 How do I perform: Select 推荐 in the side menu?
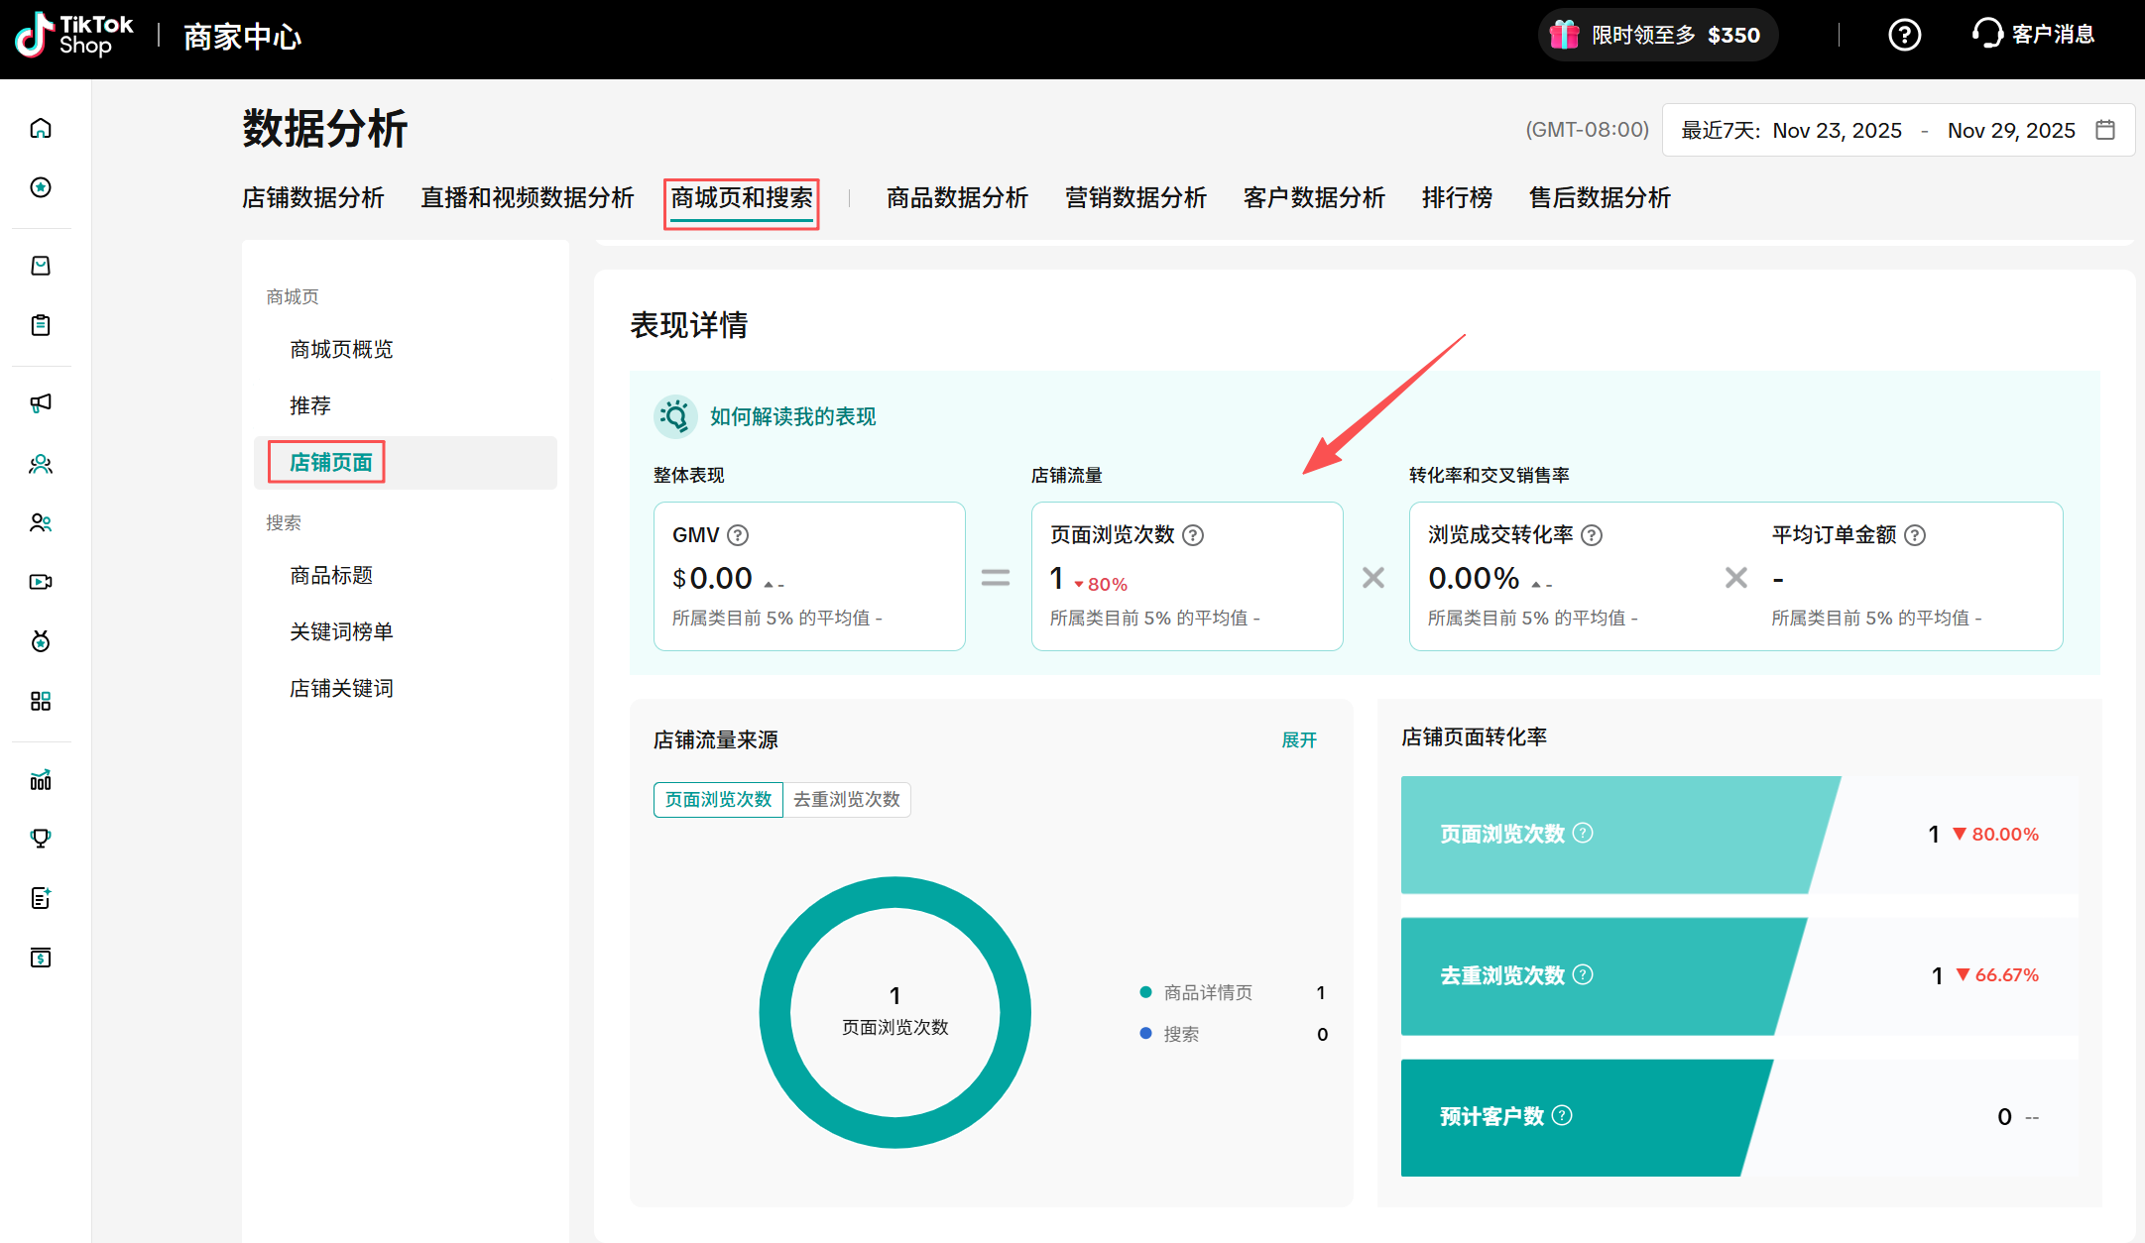pos(310,406)
